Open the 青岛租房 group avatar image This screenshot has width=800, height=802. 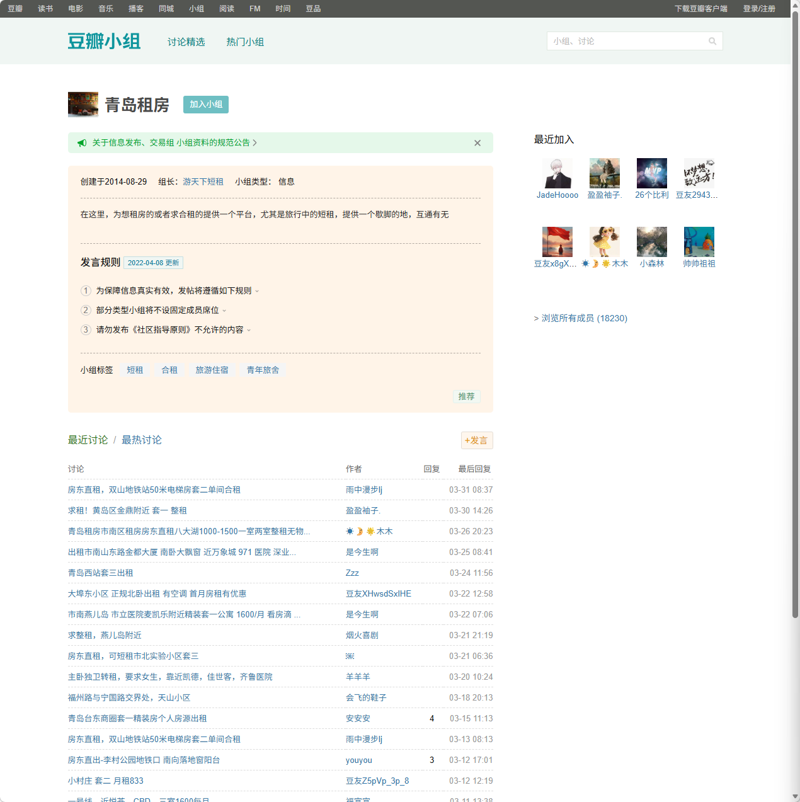click(83, 105)
